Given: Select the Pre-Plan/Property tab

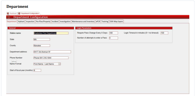Looking at the screenshot, I should pyautogui.click(x=43, y=22).
